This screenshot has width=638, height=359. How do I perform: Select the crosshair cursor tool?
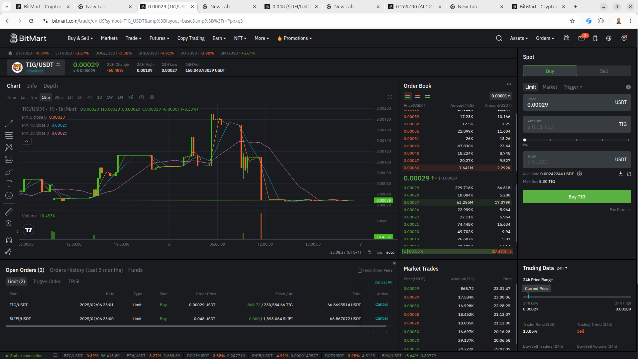[x=9, y=112]
